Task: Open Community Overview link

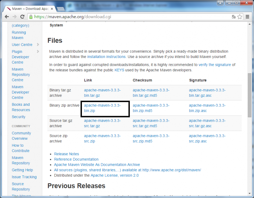Action: coord(21,136)
